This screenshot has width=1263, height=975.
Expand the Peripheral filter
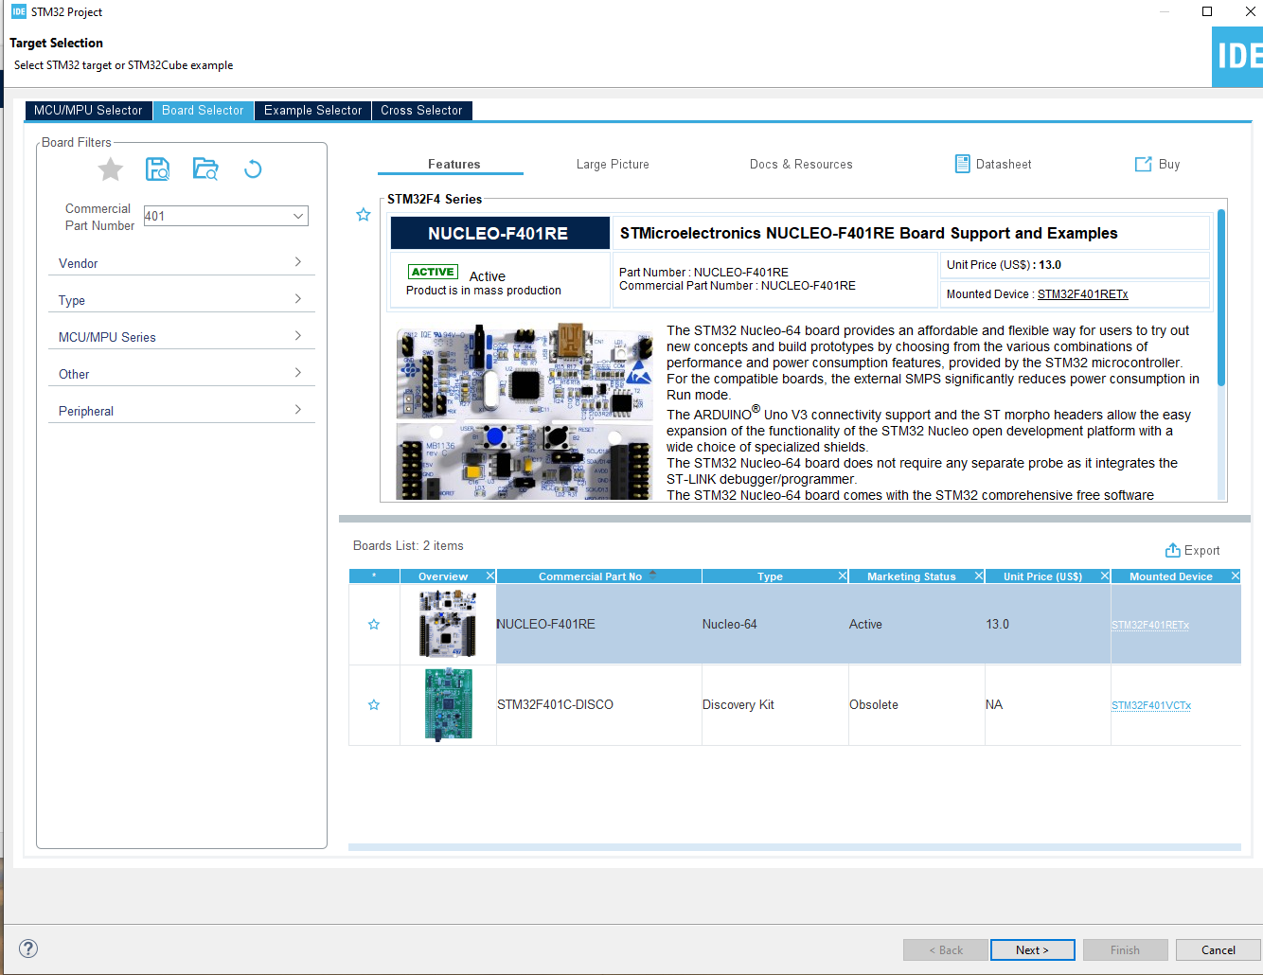point(181,410)
